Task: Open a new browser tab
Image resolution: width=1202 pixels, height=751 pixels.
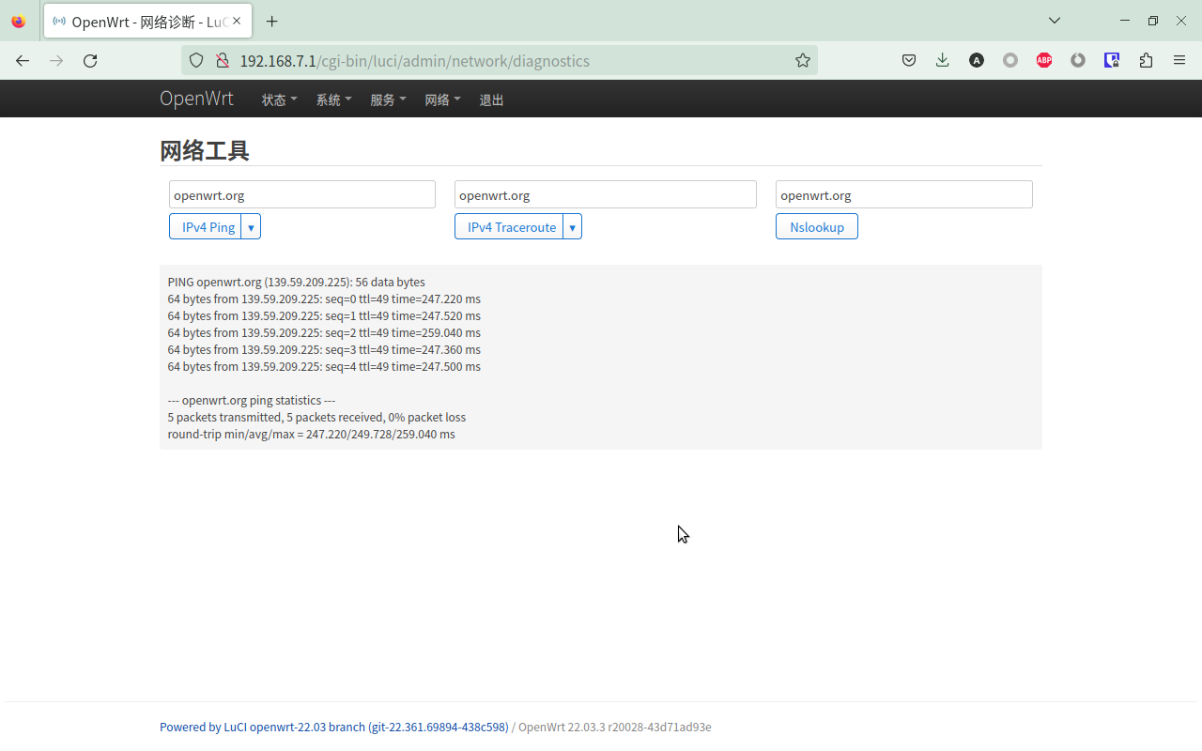Action: pos(271,21)
